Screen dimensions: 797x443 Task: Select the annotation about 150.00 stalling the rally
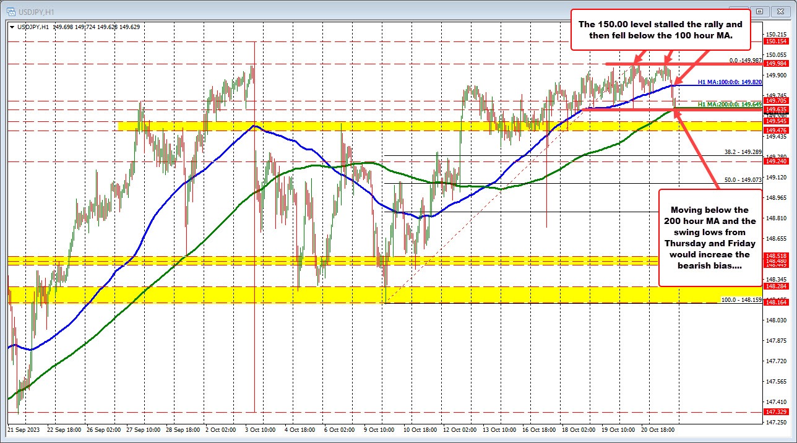click(x=661, y=30)
